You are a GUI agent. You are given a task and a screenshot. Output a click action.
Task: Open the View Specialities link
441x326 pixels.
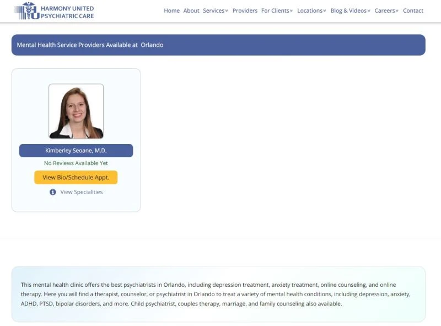click(x=81, y=192)
